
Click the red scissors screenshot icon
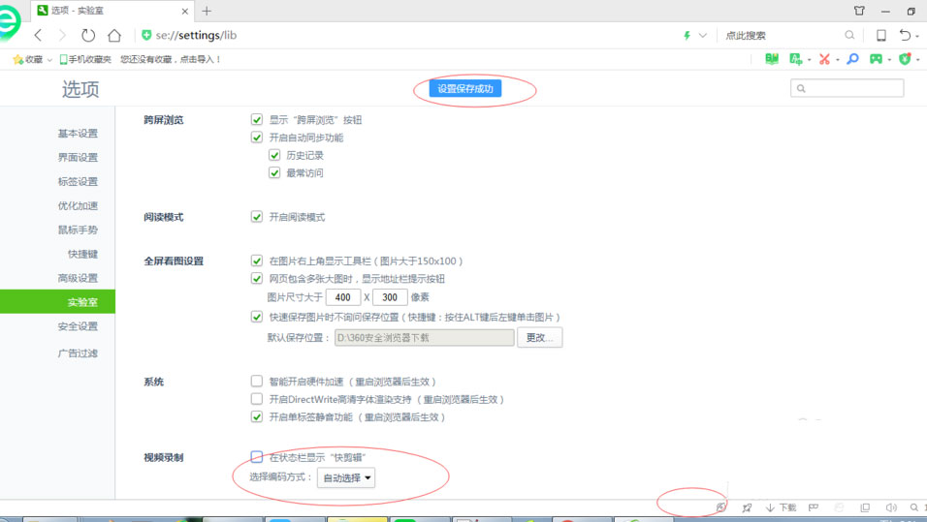824,59
